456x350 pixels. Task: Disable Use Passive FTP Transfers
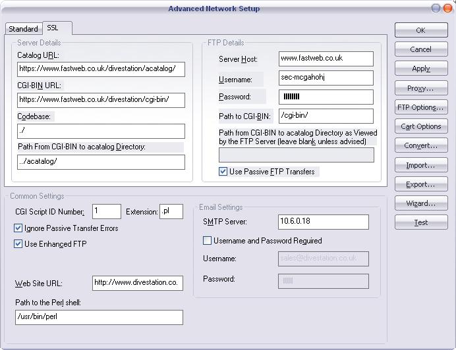pos(223,172)
